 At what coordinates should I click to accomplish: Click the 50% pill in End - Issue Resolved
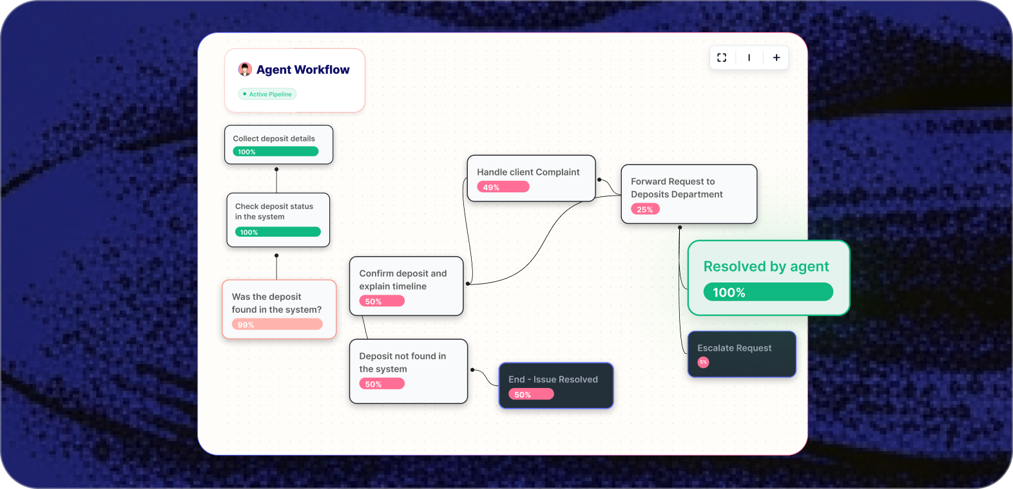point(531,394)
